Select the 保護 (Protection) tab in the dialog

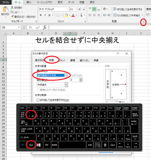point(96,60)
